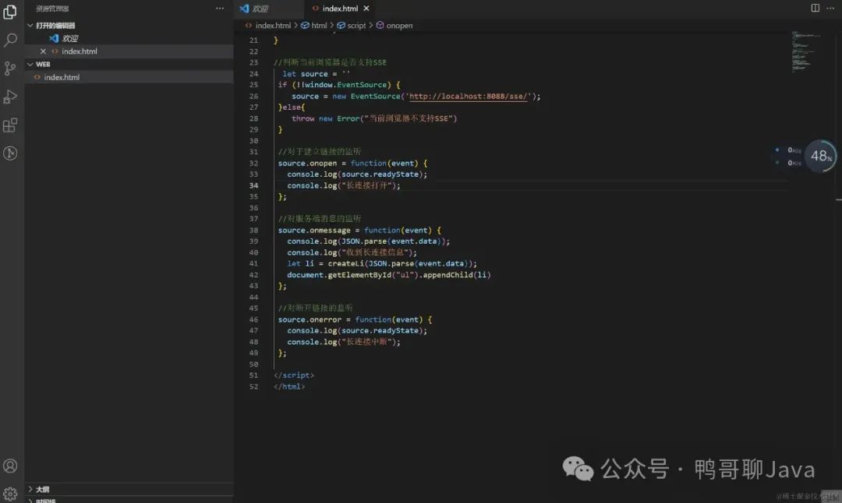The image size is (842, 503).
Task: Open the Run and Debug view
Action: [10, 97]
